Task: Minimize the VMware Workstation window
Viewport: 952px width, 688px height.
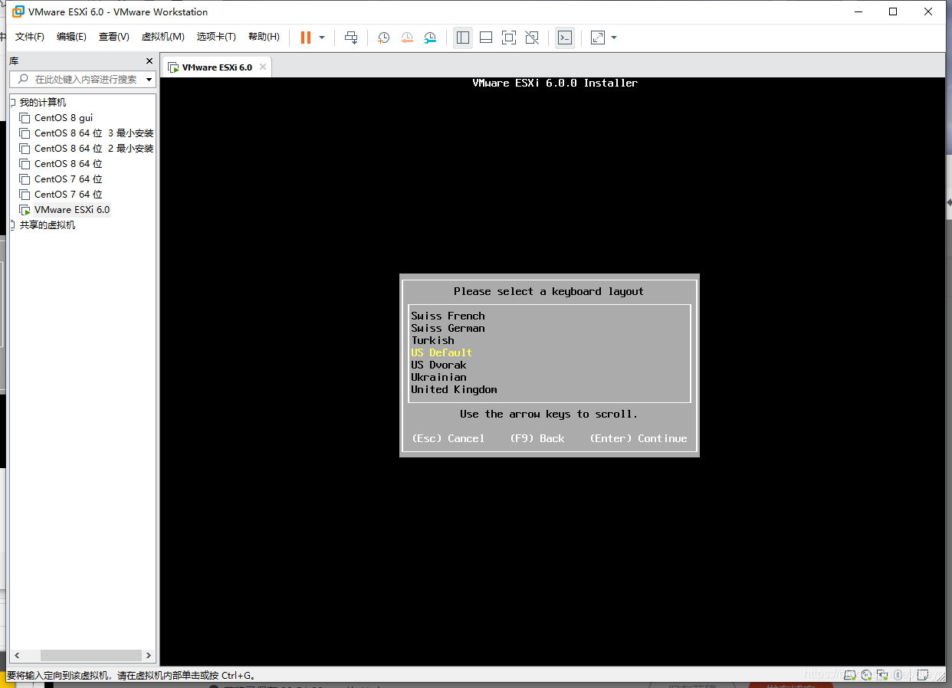Action: pos(858,11)
